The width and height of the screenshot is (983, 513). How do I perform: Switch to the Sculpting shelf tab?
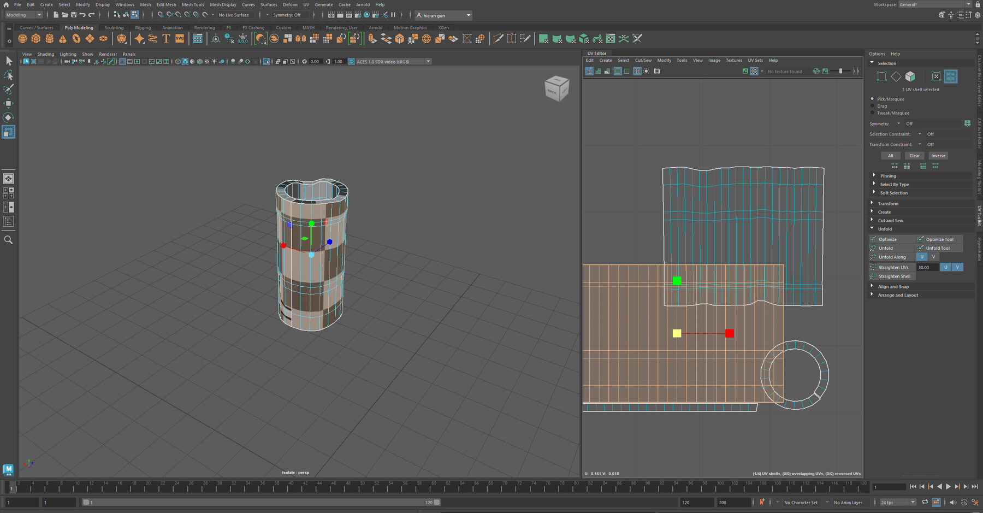tap(114, 27)
